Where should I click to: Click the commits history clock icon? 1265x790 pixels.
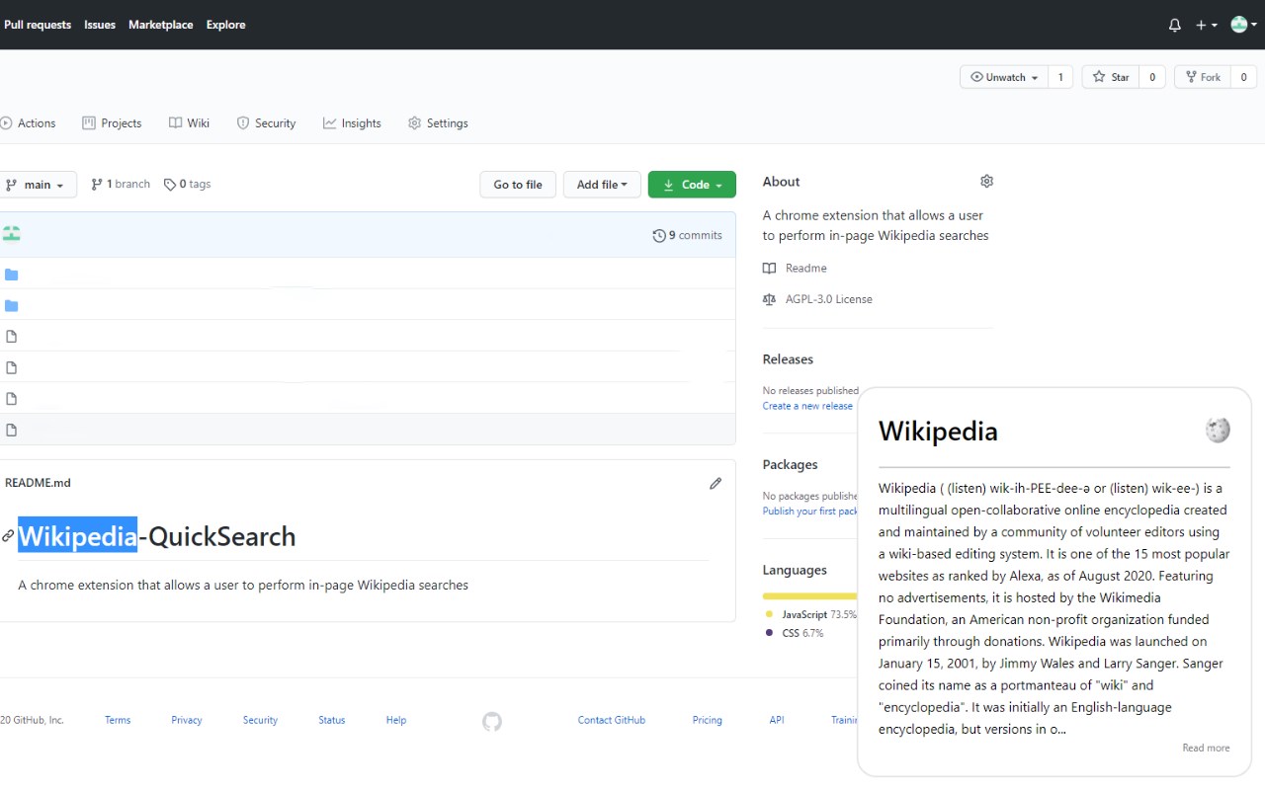point(659,235)
